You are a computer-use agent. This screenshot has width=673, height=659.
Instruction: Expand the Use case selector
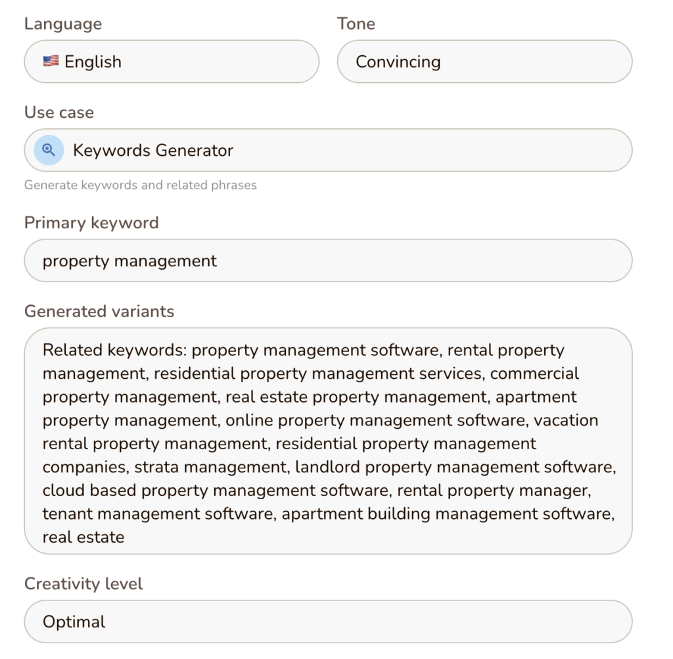[328, 151]
